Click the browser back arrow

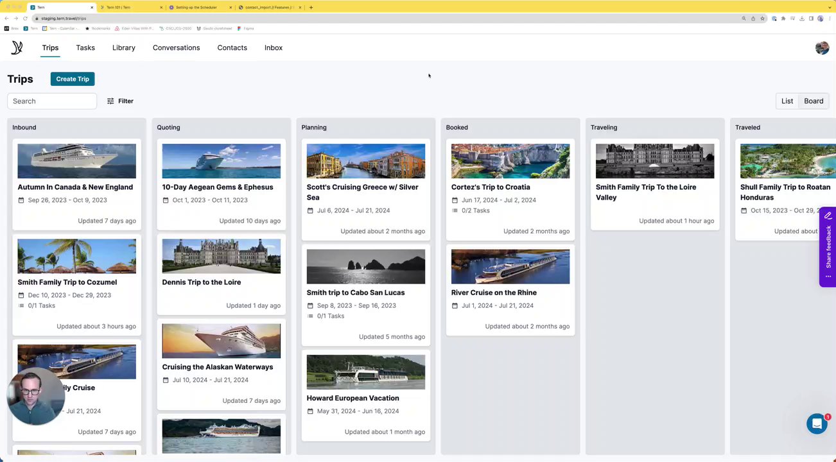click(x=6, y=19)
